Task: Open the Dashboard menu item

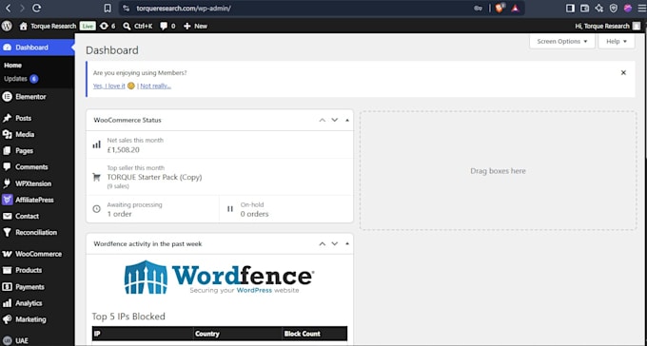Action: click(x=37, y=48)
